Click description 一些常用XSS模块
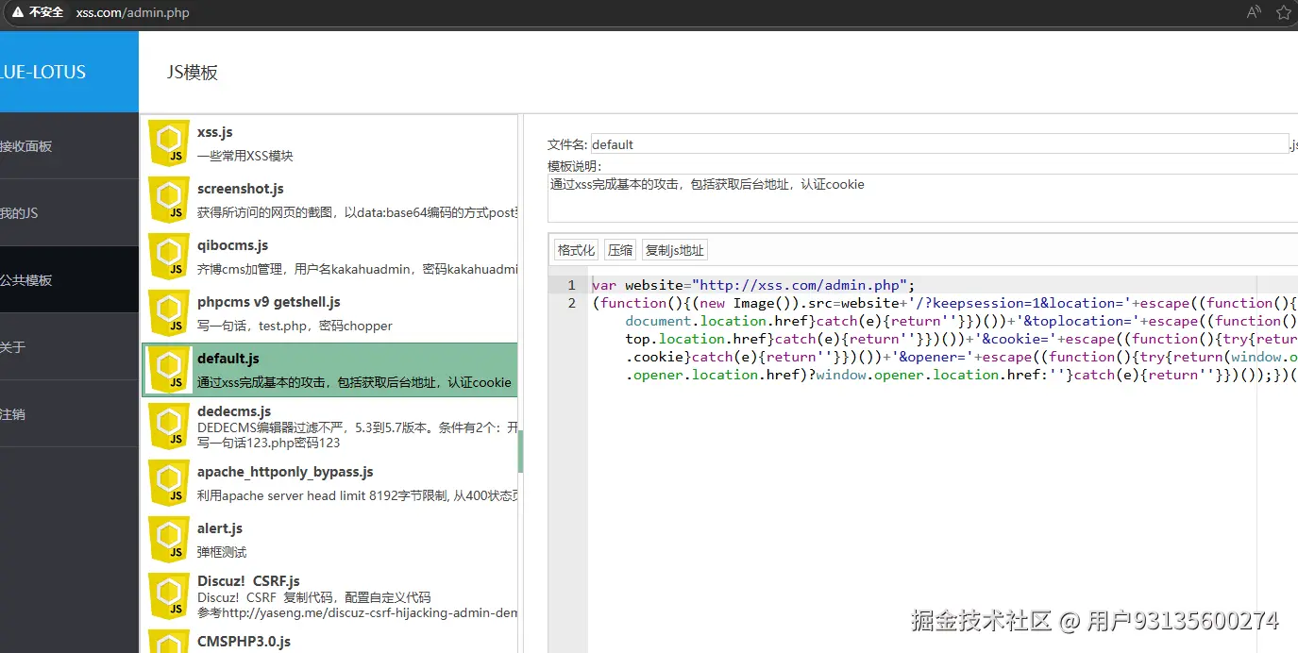 [x=245, y=156]
